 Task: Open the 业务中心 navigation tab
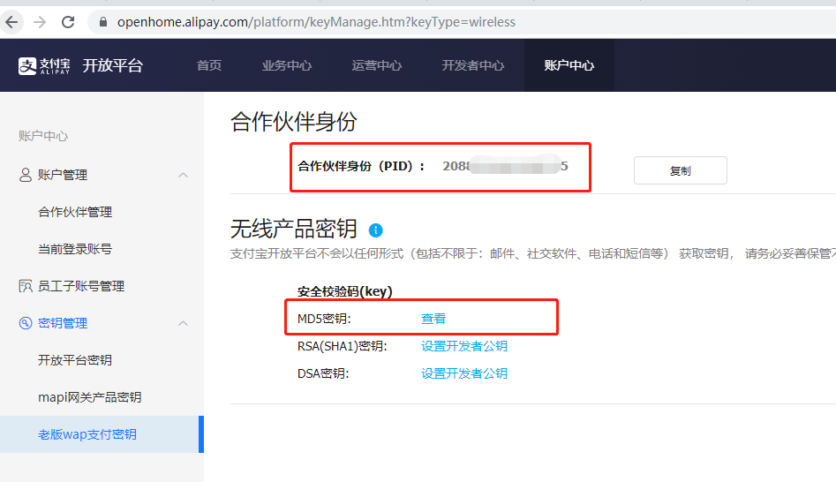(x=287, y=65)
